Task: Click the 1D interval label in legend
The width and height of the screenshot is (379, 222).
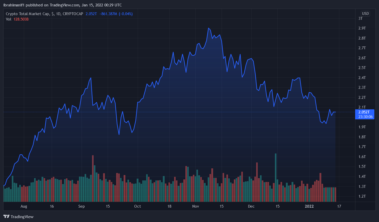Action: [x=58, y=14]
